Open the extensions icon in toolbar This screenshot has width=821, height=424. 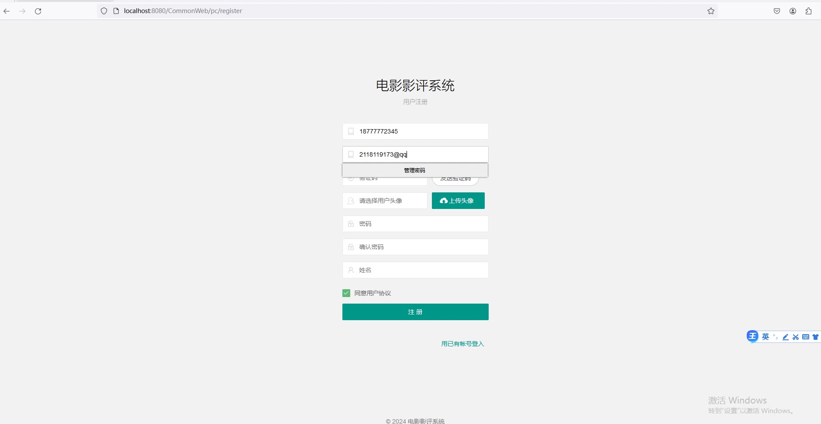[808, 11]
